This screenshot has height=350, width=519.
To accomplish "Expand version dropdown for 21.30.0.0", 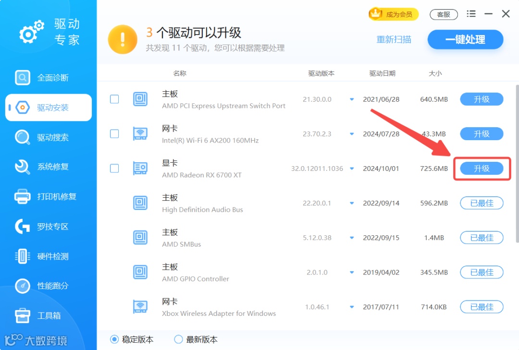I will [x=352, y=99].
